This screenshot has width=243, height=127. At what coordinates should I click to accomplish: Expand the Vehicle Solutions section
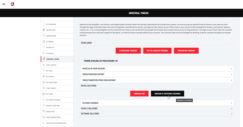coord(157,108)
